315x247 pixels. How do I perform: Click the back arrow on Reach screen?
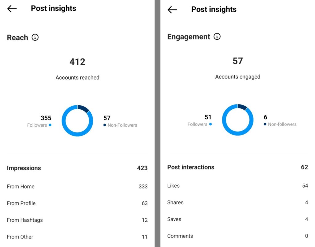tap(11, 9)
